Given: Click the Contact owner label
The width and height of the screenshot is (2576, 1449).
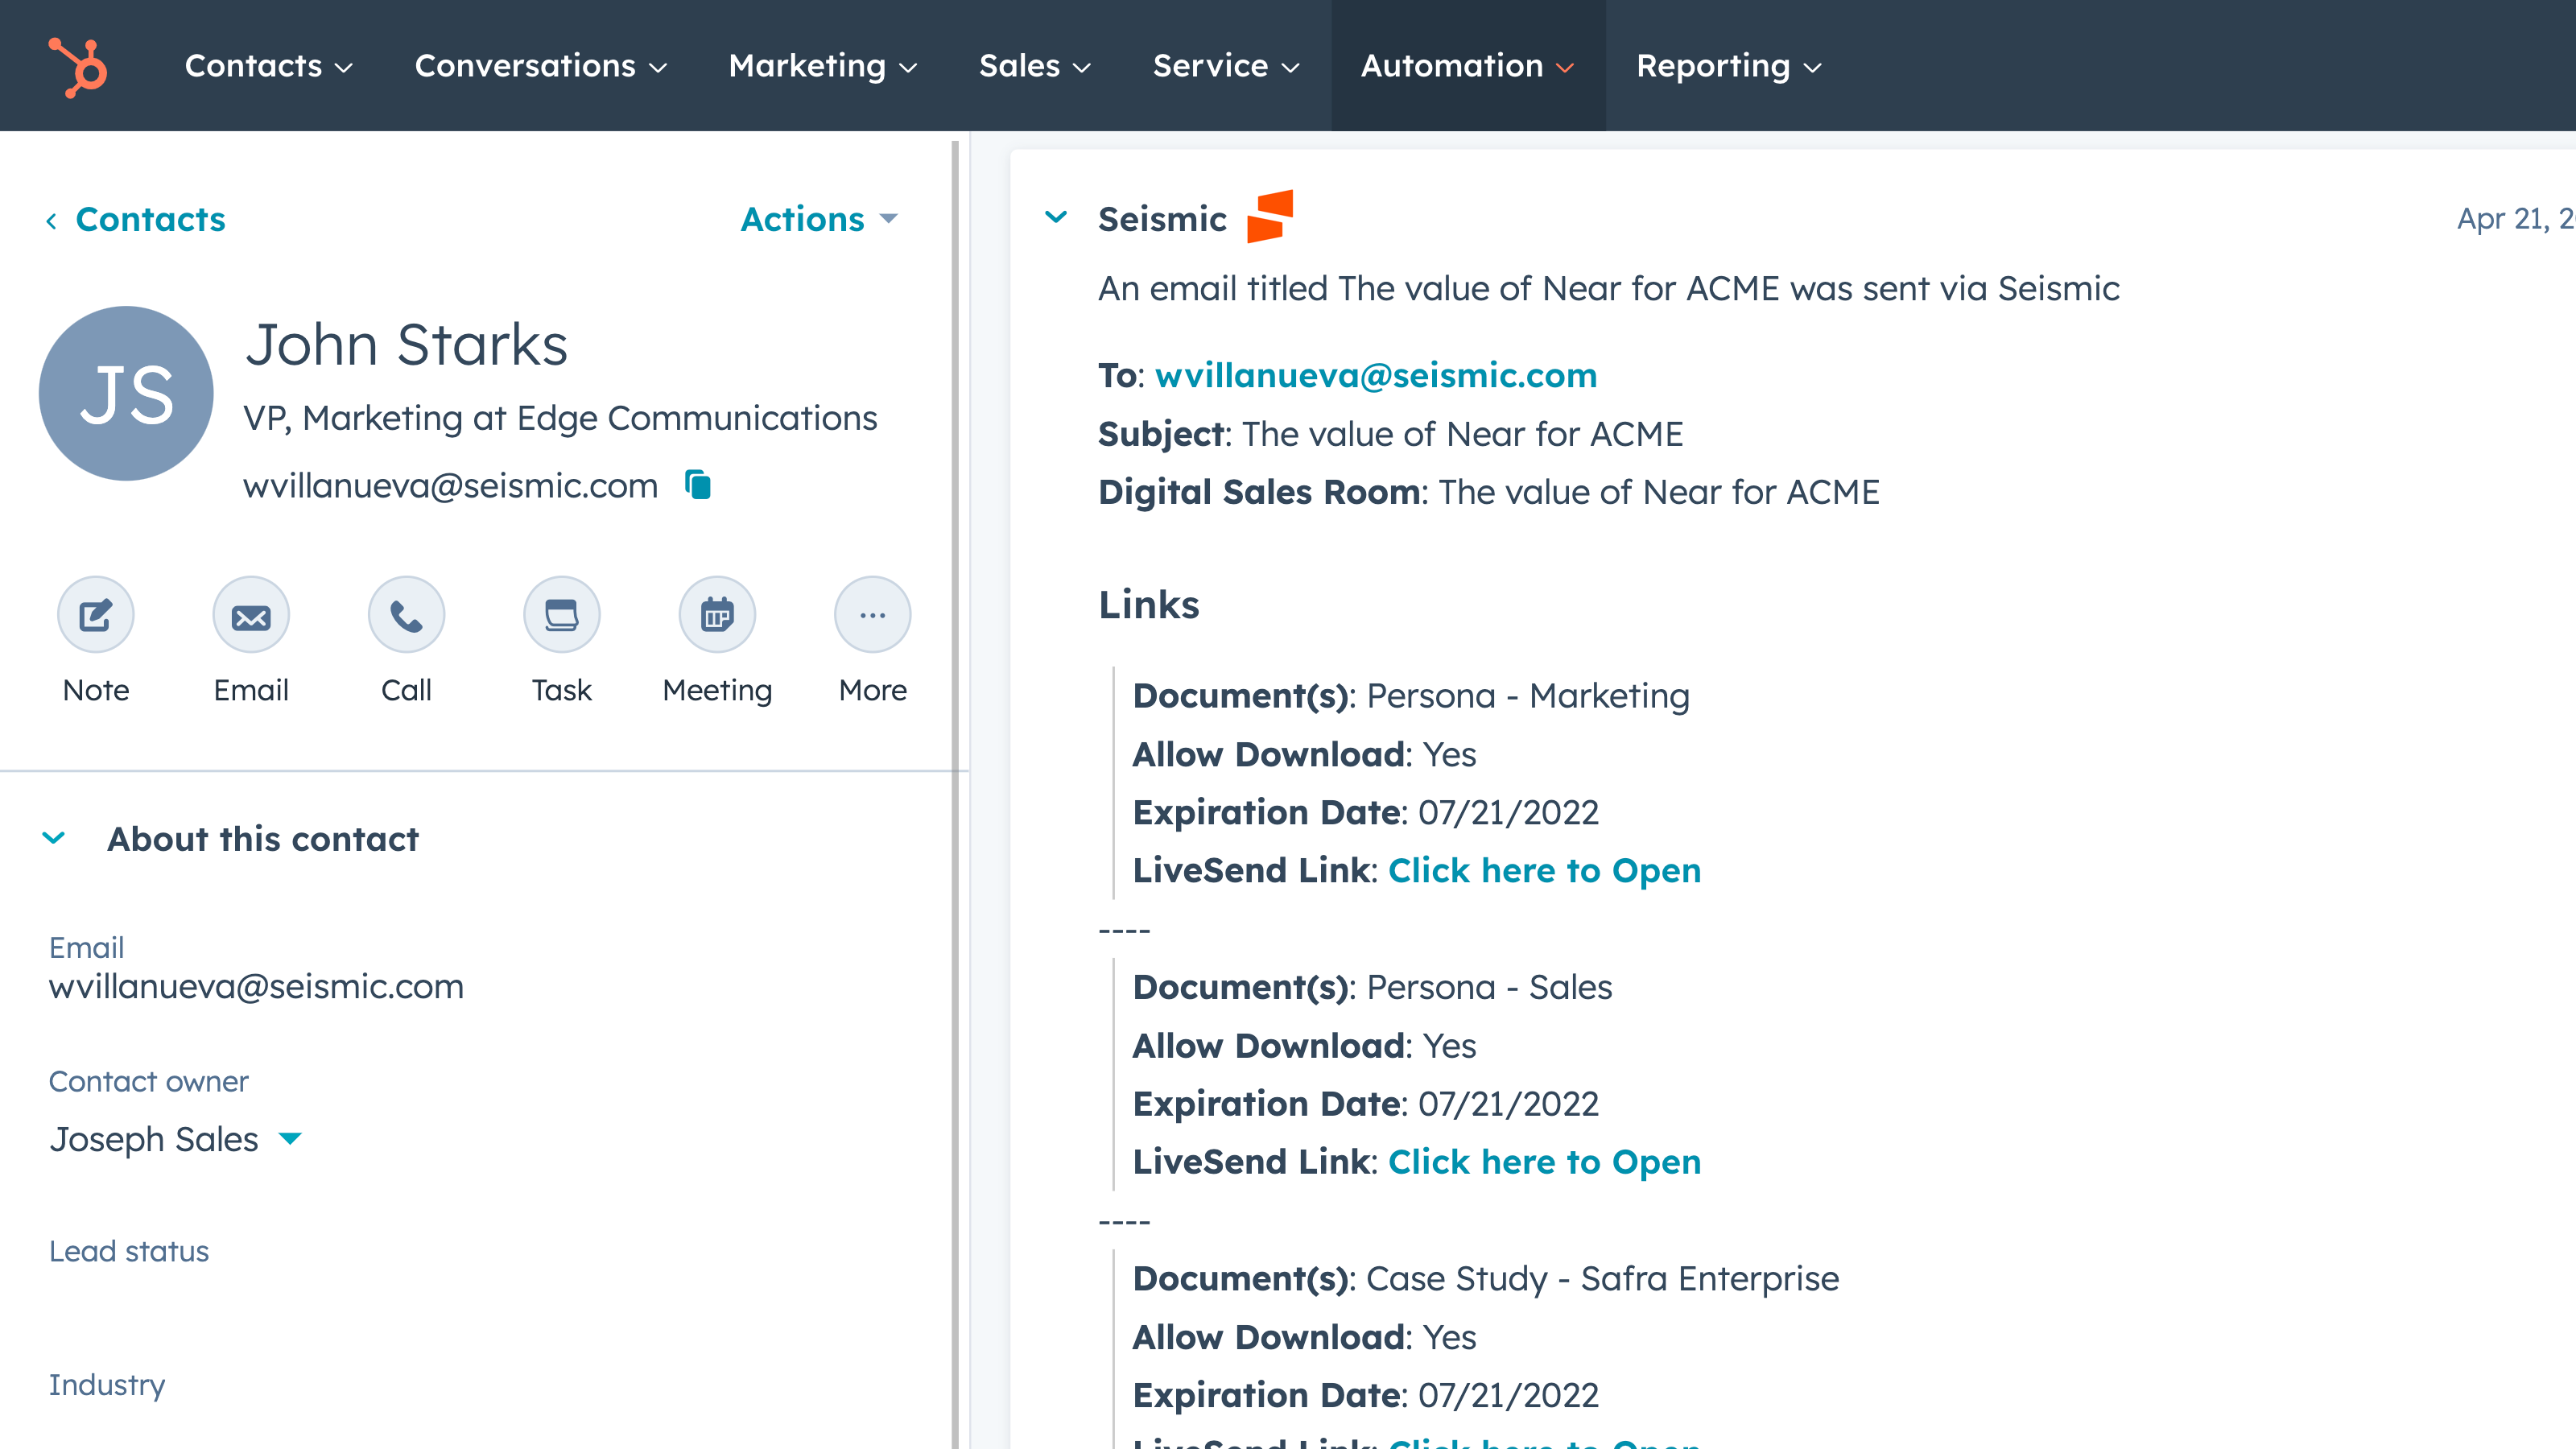Looking at the screenshot, I should click(148, 1082).
